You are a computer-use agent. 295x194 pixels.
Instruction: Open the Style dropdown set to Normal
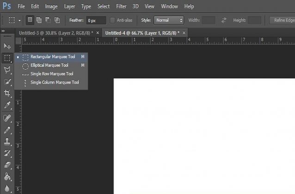[168, 20]
